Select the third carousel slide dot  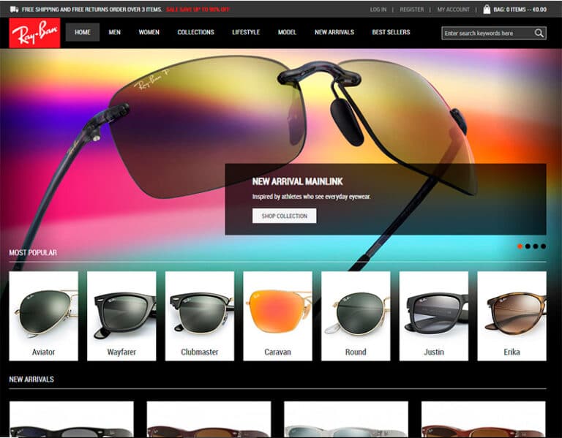536,246
